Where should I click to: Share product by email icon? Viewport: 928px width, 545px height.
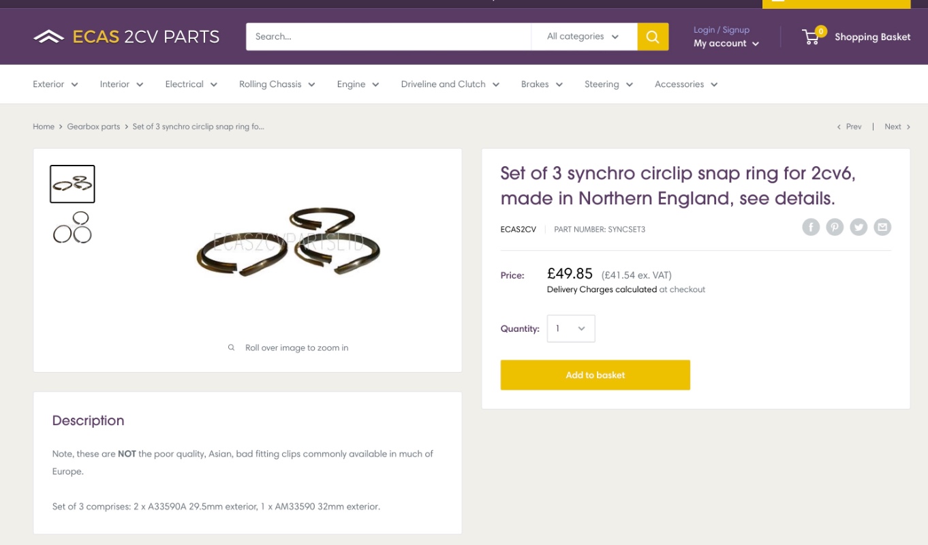point(882,227)
